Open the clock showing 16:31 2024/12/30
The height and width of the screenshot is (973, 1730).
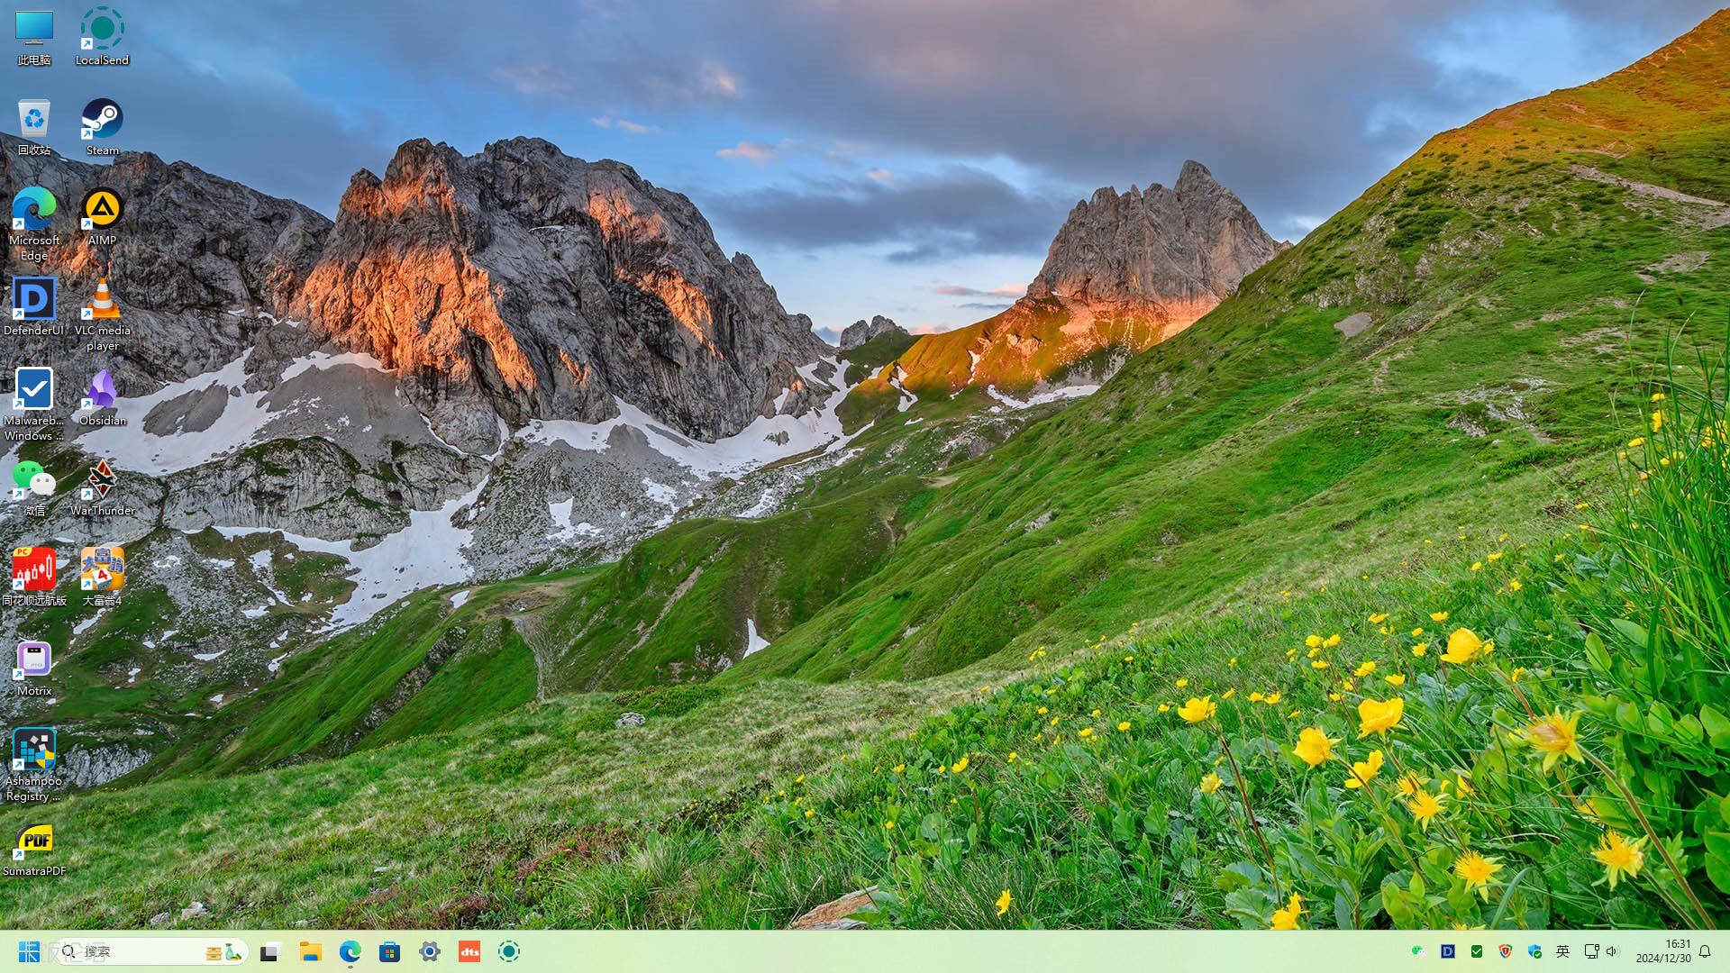click(x=1663, y=951)
